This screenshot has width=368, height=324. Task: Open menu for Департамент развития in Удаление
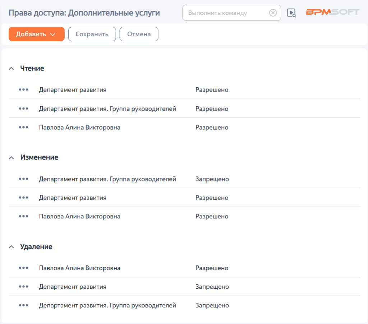click(23, 286)
